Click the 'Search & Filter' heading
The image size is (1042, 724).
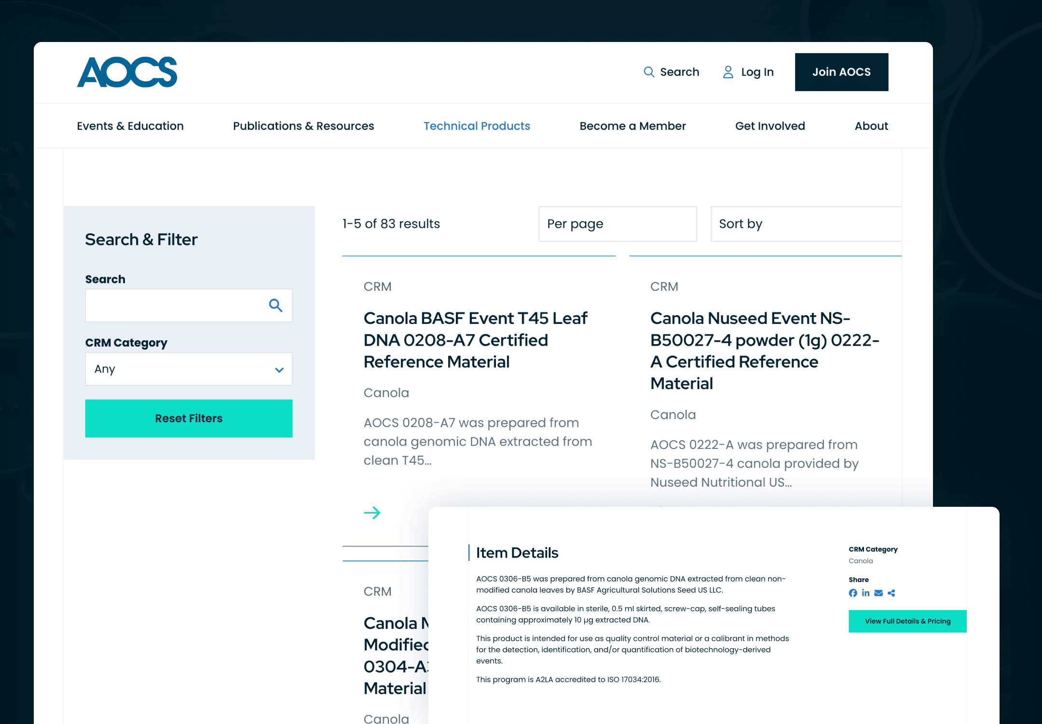(141, 239)
